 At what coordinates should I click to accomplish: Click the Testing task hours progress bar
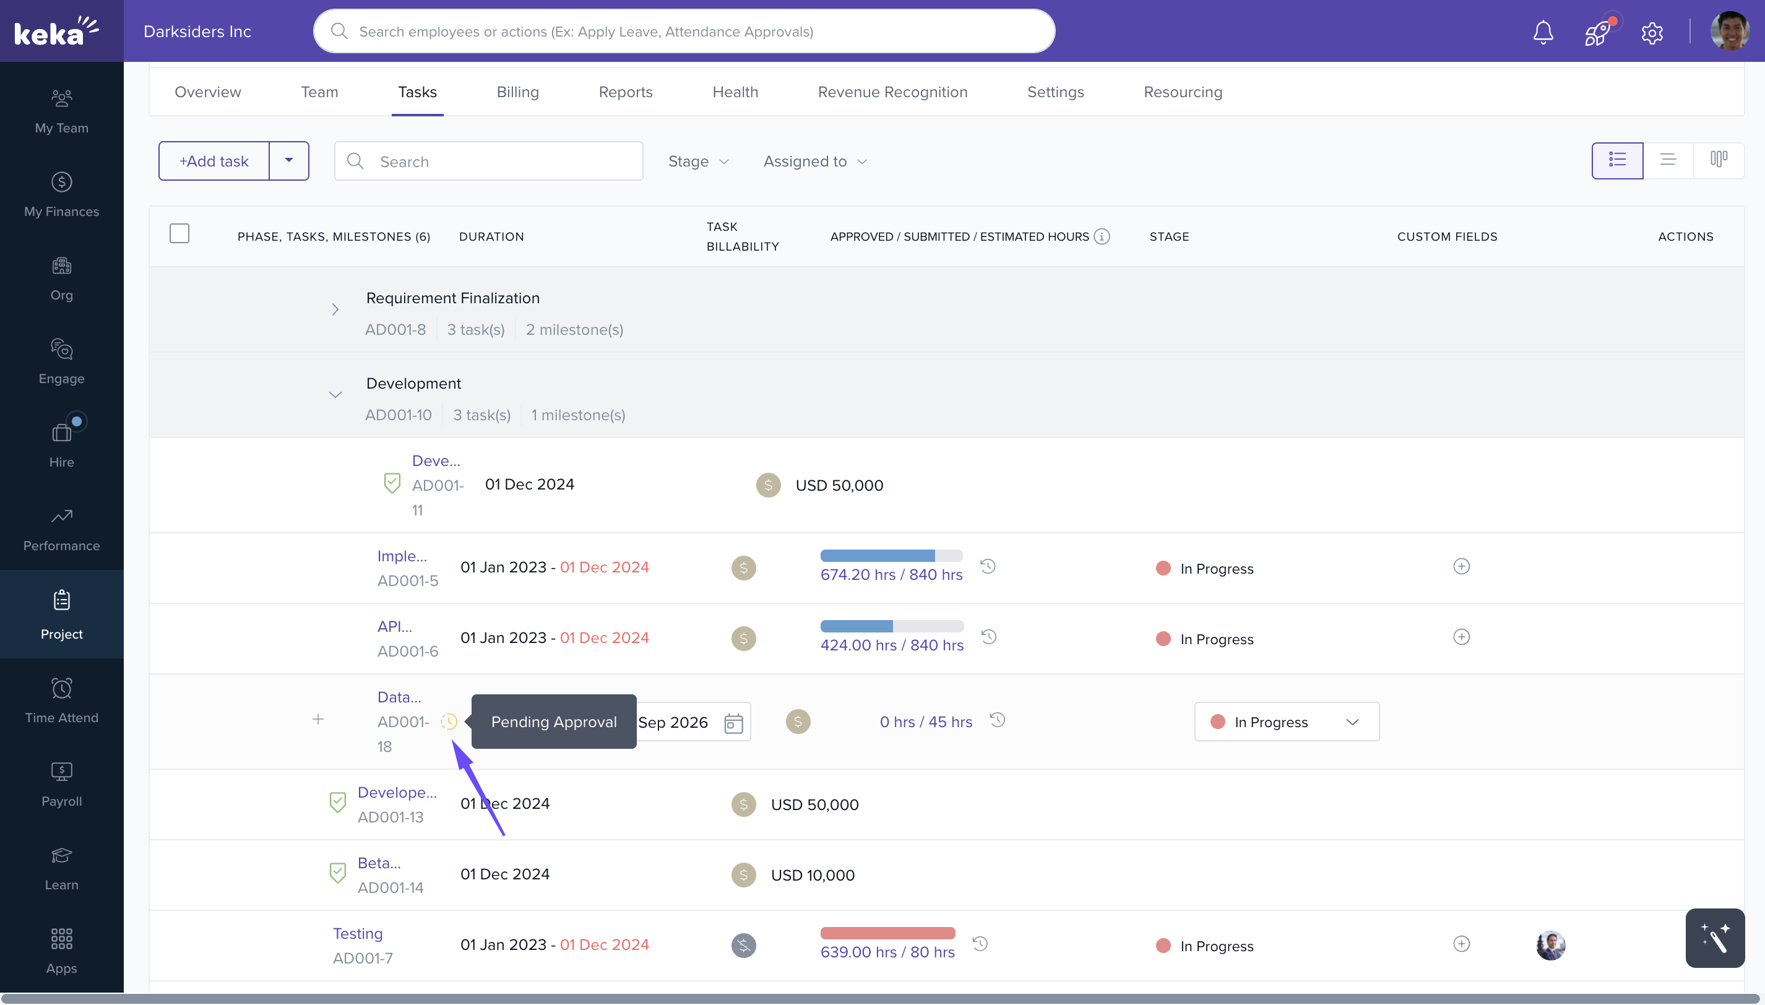coord(887,933)
